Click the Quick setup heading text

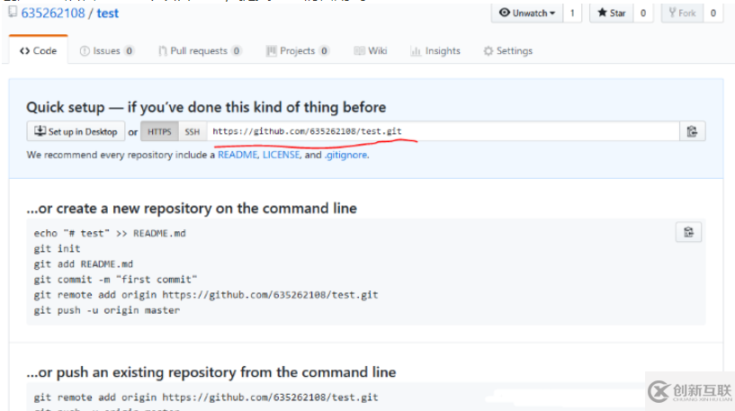[206, 107]
